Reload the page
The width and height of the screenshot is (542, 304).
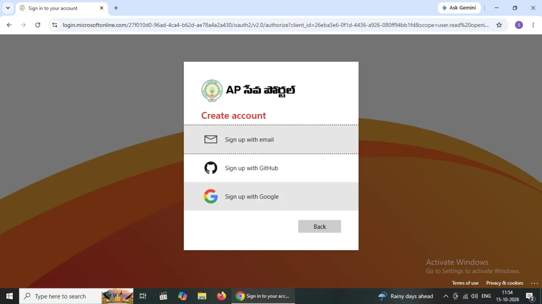38,25
